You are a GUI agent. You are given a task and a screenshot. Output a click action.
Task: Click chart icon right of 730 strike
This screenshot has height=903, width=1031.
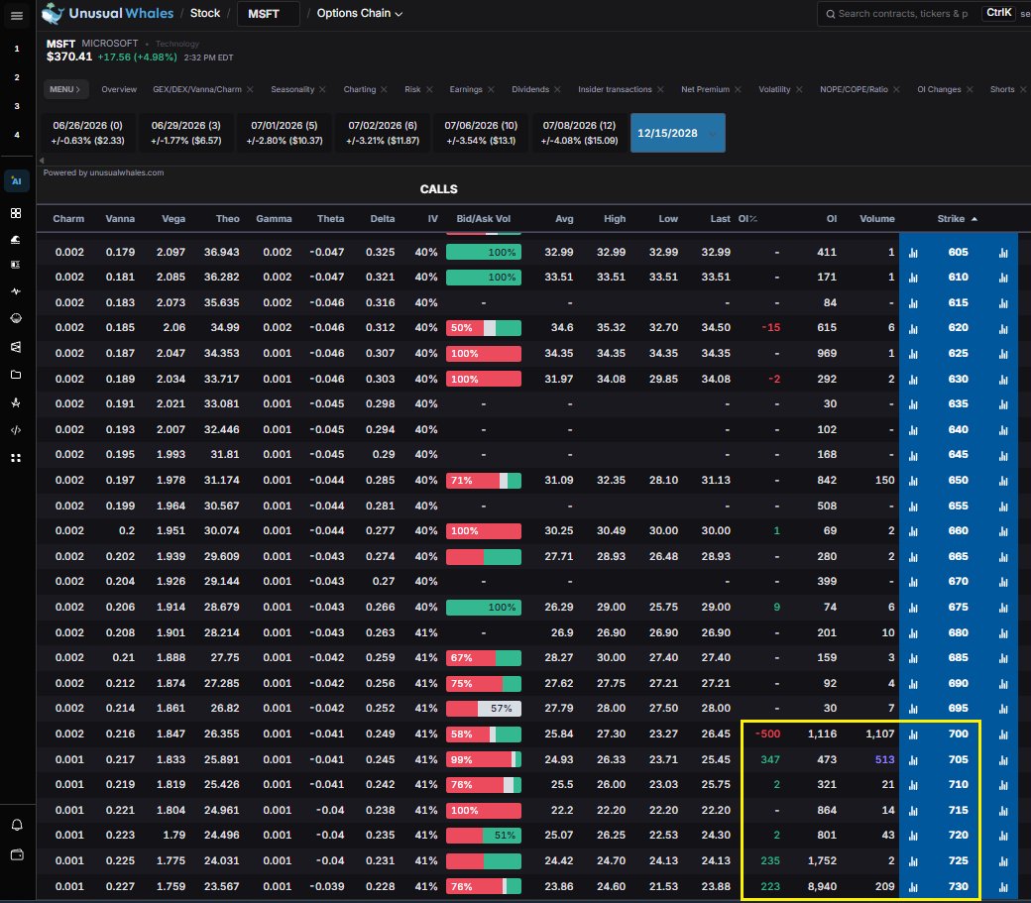1003,886
